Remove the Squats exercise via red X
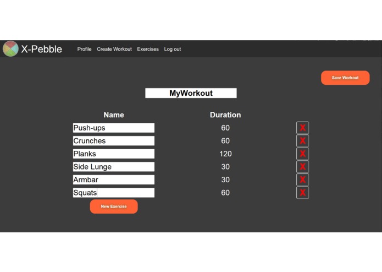The height and width of the screenshot is (272, 382). tap(302, 193)
